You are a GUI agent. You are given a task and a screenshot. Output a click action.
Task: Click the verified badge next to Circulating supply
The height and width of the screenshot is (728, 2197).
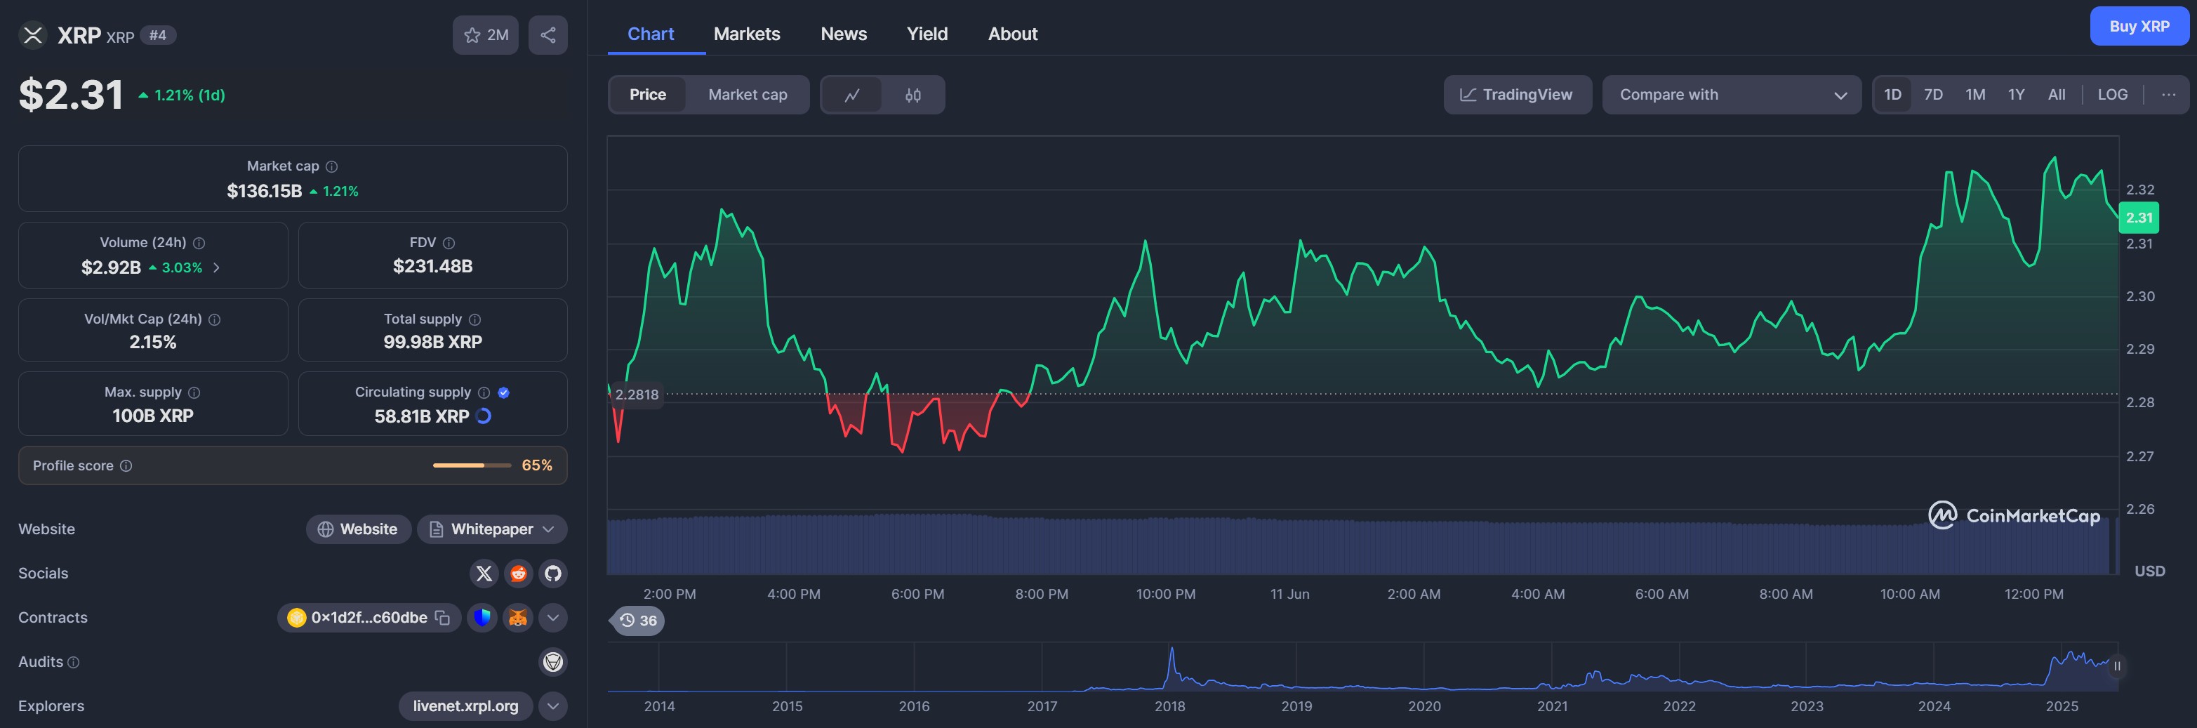pyautogui.click(x=503, y=392)
